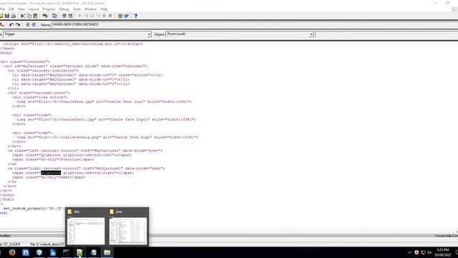Screen dimensions: 458x258
Task: Click the Compile Module icon
Action: (x=54, y=16)
